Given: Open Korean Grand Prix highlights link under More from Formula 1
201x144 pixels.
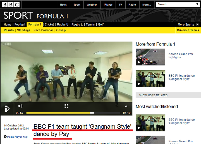Looking at the screenshot, I should [181, 56].
